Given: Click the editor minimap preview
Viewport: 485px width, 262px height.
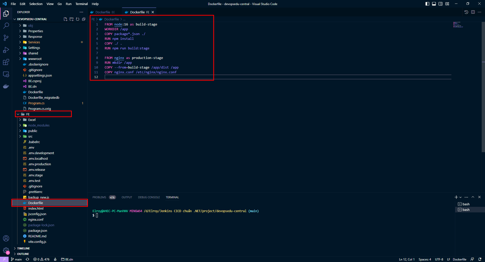Looking at the screenshot, I should coord(458,25).
